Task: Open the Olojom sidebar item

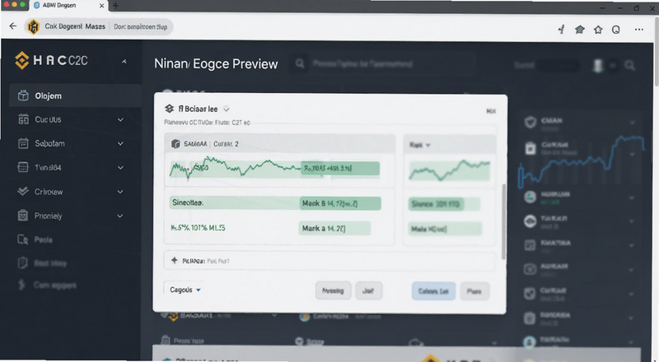Action: point(75,95)
